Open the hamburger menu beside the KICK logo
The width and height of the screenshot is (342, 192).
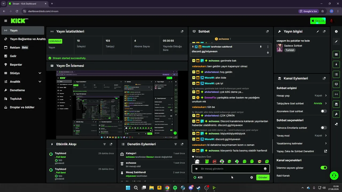tap(6, 21)
